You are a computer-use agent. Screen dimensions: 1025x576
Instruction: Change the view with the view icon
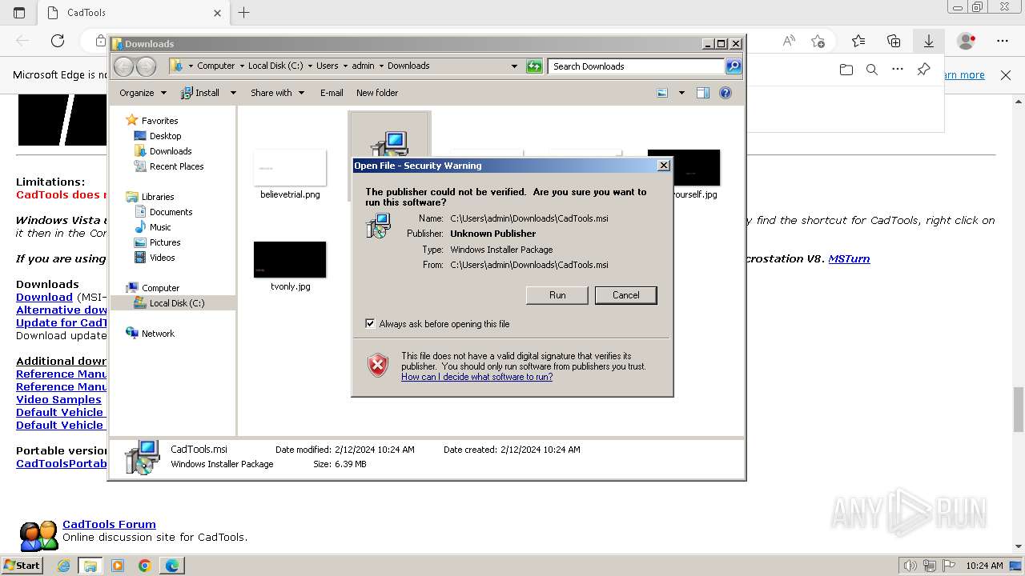[662, 93]
